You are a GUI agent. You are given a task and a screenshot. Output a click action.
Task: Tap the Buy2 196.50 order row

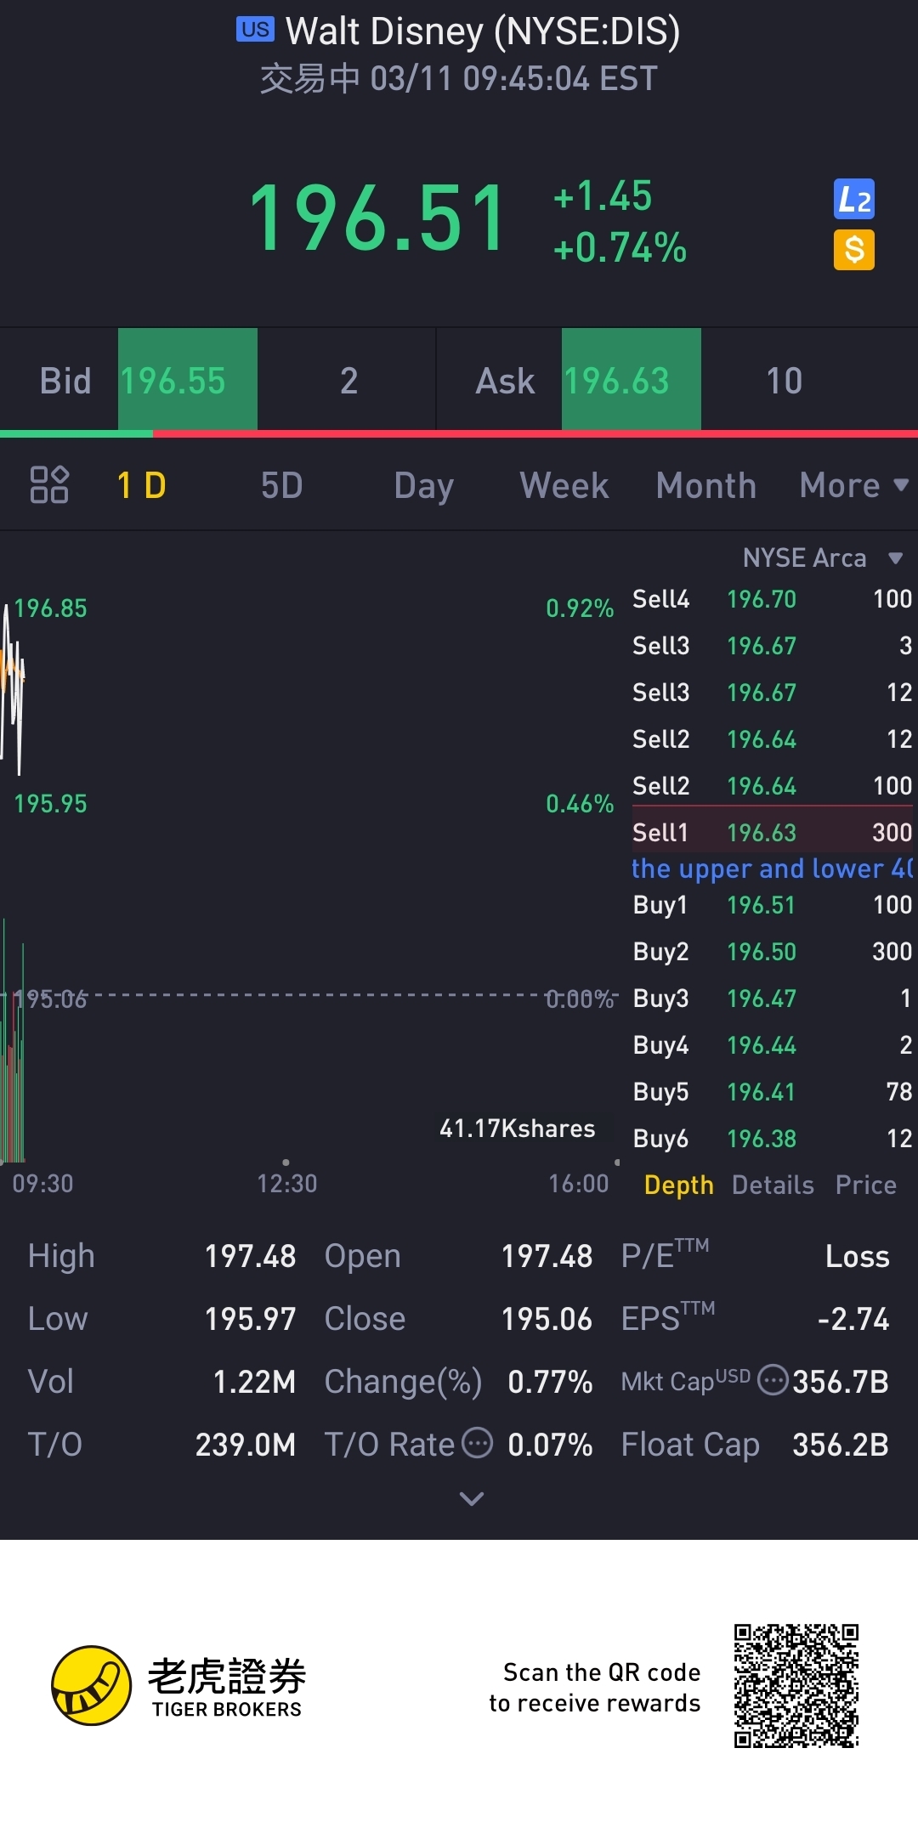(x=772, y=951)
